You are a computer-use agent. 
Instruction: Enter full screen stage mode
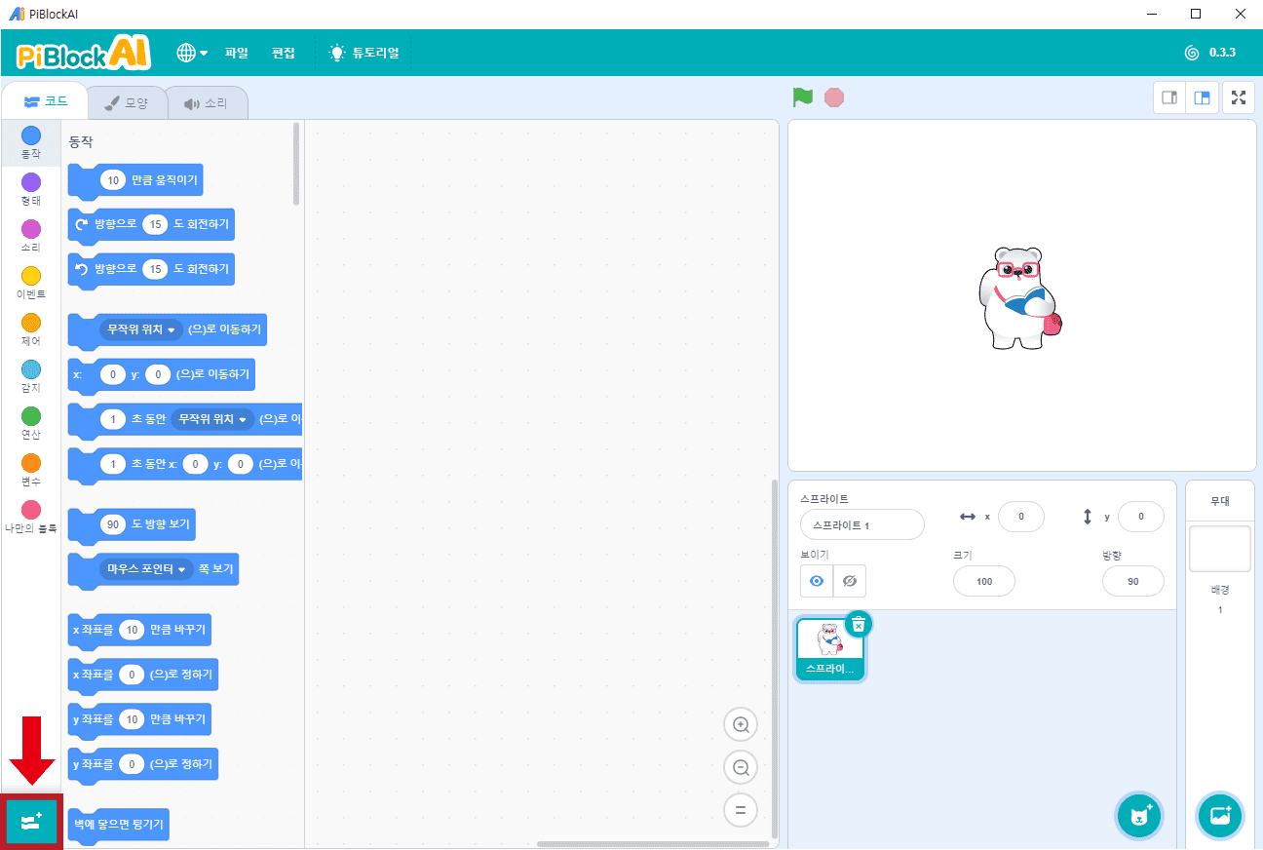tap(1239, 97)
